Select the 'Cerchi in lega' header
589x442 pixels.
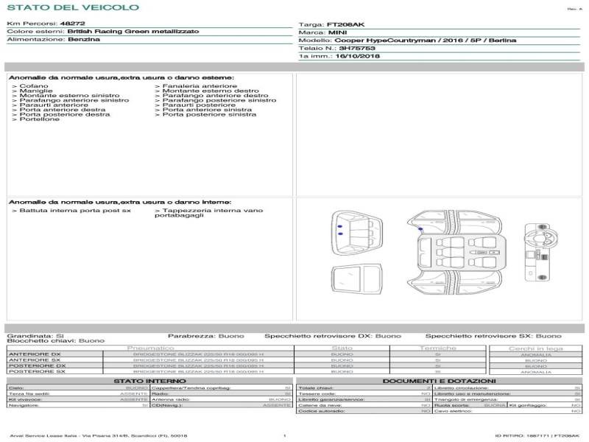coord(536,348)
